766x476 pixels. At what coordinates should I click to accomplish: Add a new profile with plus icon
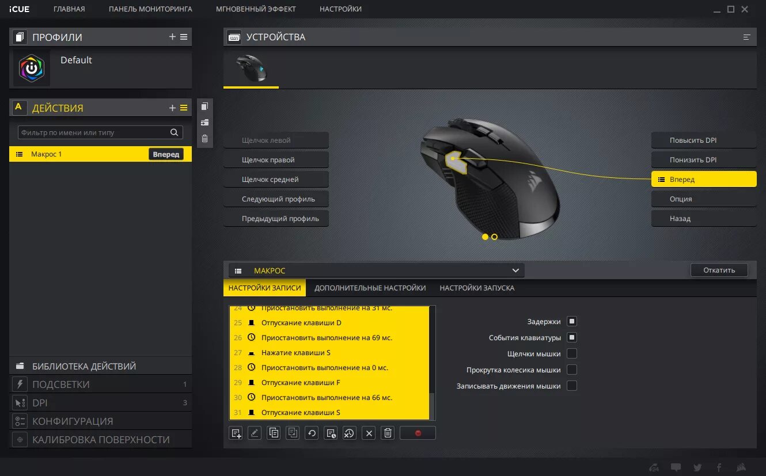172,37
